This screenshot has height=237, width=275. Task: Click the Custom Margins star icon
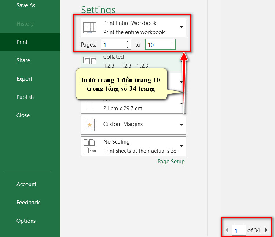coord(89,125)
